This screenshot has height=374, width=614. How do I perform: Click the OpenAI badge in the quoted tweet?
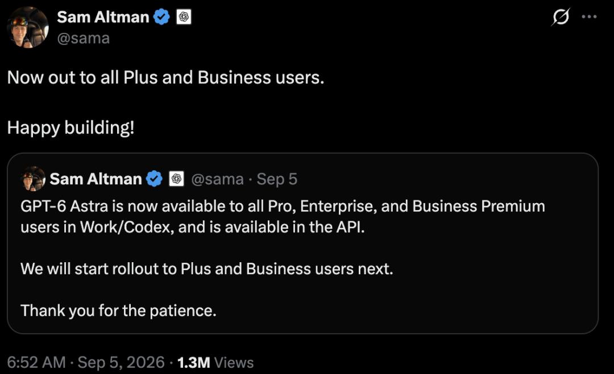[x=177, y=179]
